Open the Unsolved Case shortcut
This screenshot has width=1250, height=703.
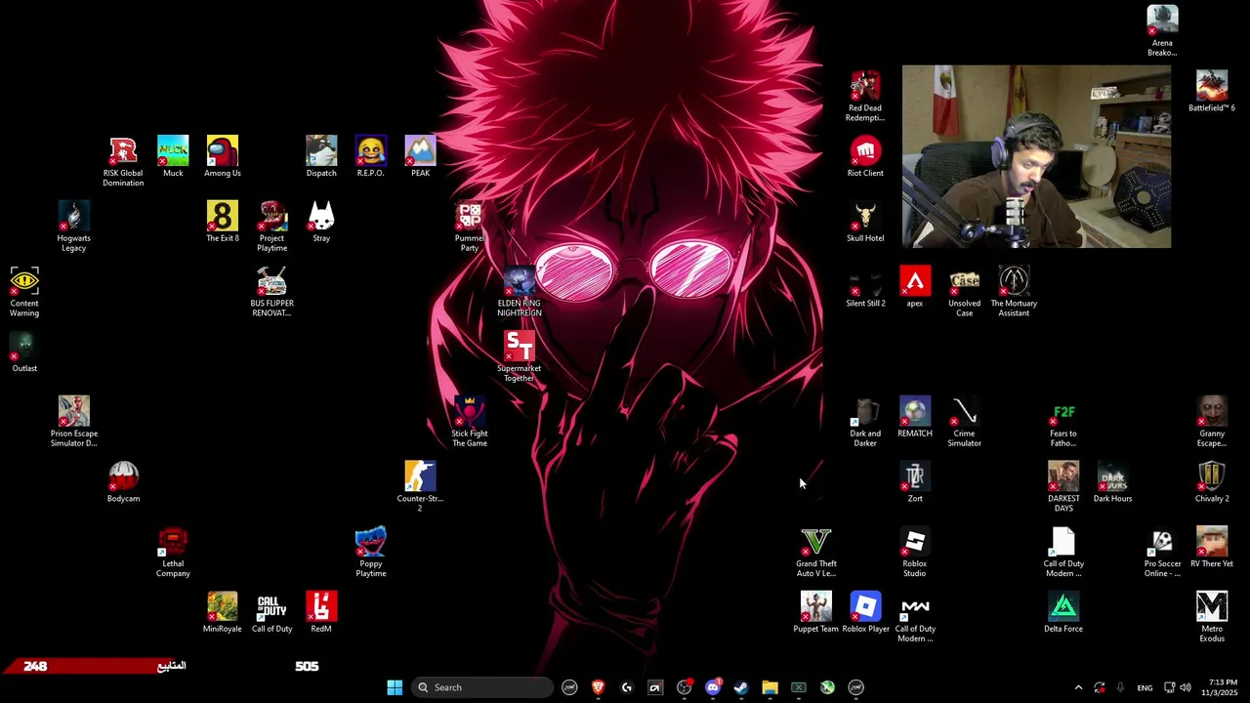[x=964, y=292]
